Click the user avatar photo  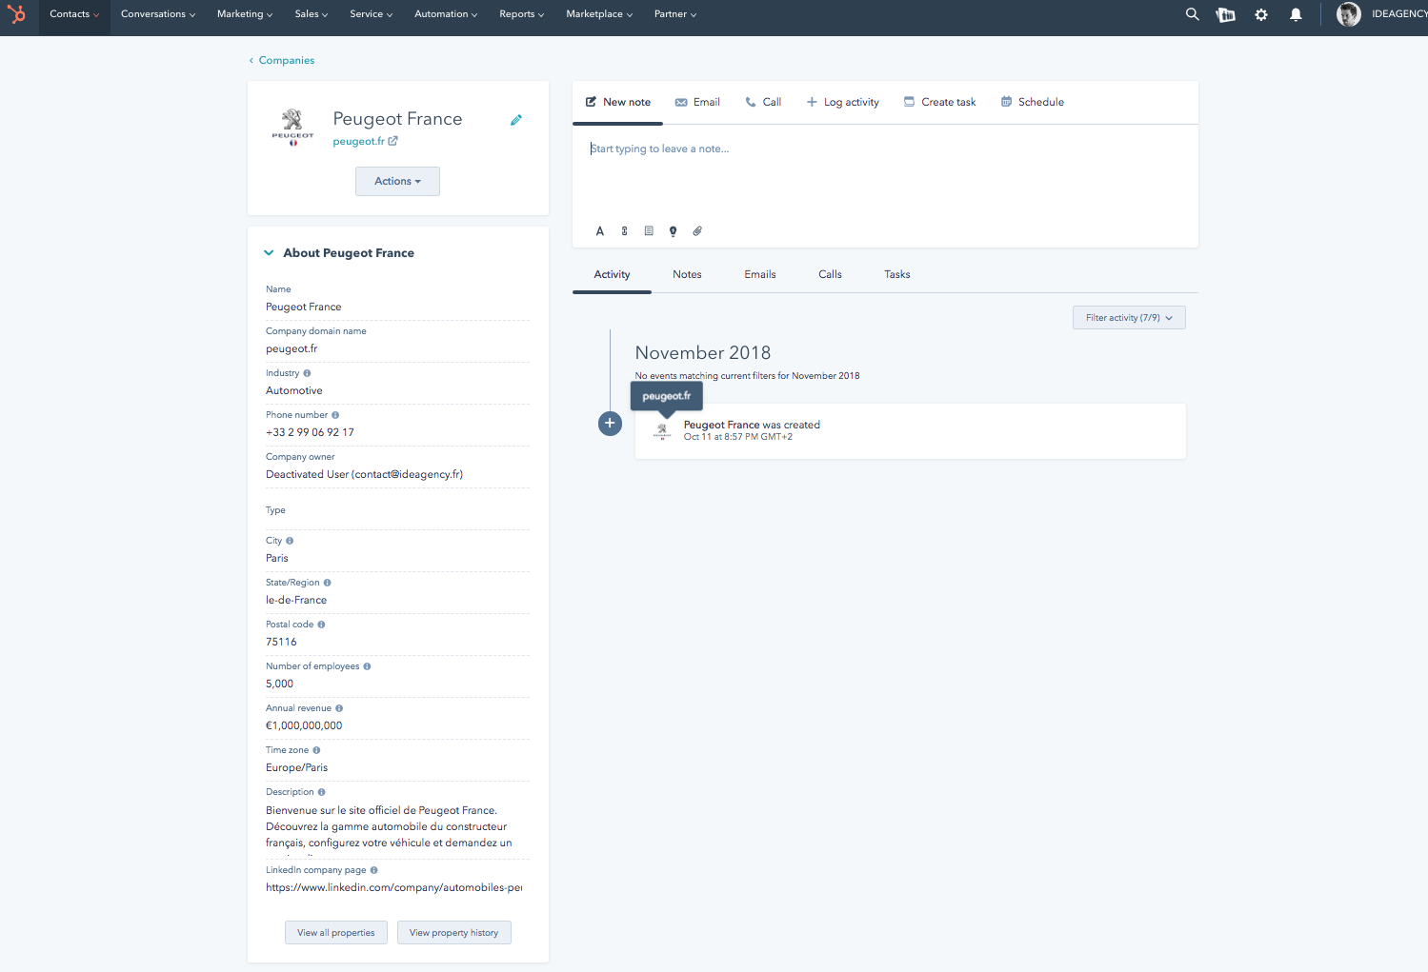[x=1349, y=14]
